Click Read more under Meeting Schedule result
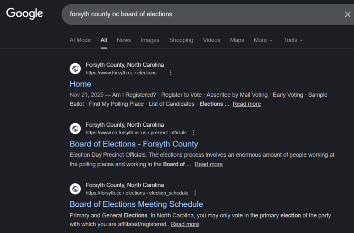The width and height of the screenshot is (354, 233). coord(185,224)
